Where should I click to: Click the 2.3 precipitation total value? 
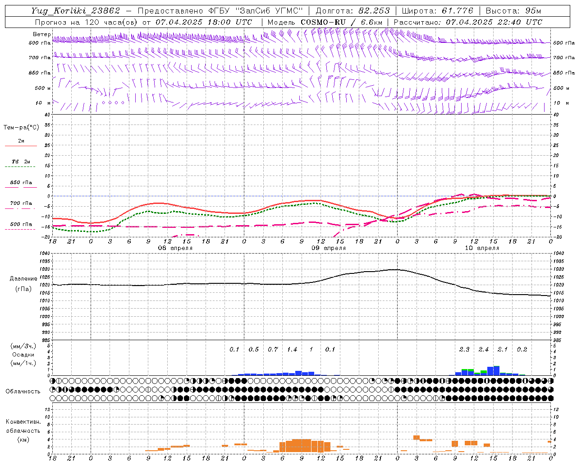coord(464,349)
